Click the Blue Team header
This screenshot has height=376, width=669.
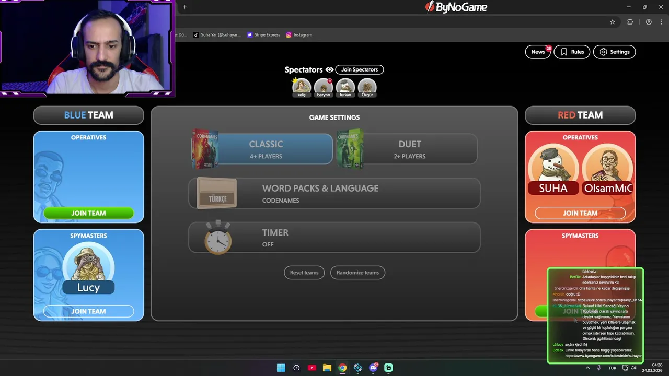pyautogui.click(x=88, y=115)
